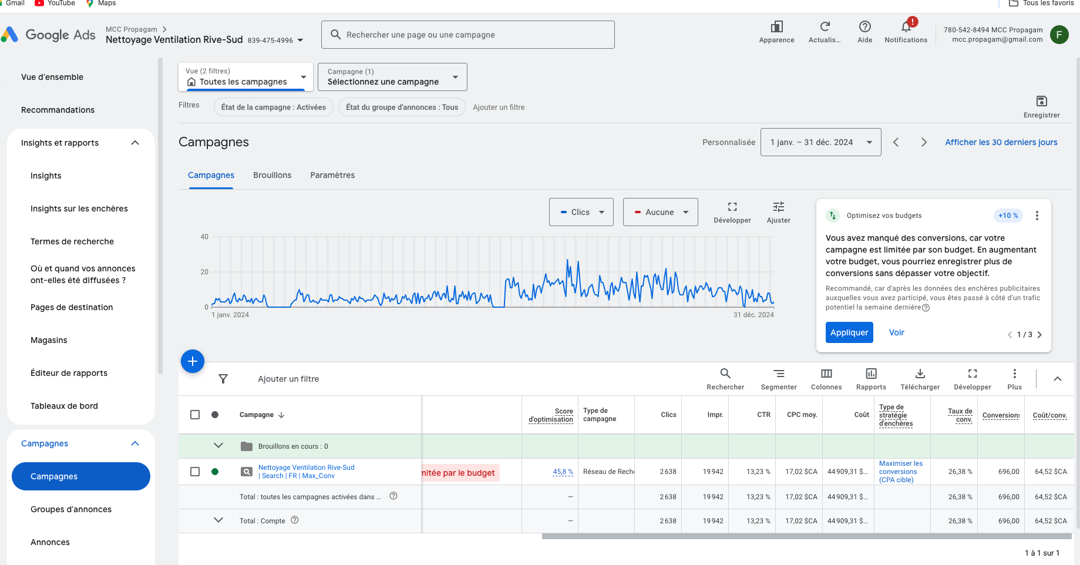The width and height of the screenshot is (1080, 565).
Task: Open the account selector dropdown arrow
Action: (x=301, y=41)
